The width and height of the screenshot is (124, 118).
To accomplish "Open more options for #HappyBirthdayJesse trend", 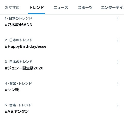I will pyautogui.click(x=118, y=40).
